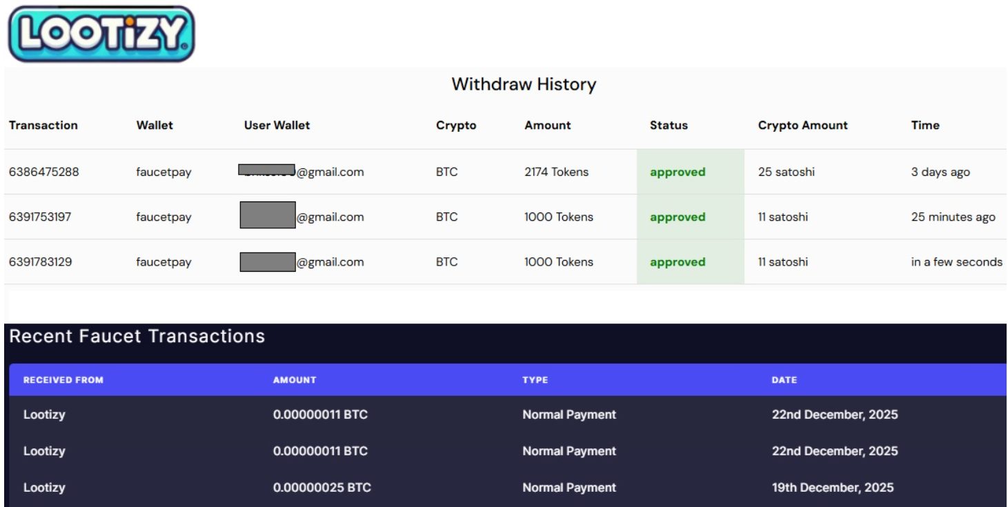1008x507 pixels.
Task: Click the Recent Faucet Transactions heading
Action: coord(137,336)
